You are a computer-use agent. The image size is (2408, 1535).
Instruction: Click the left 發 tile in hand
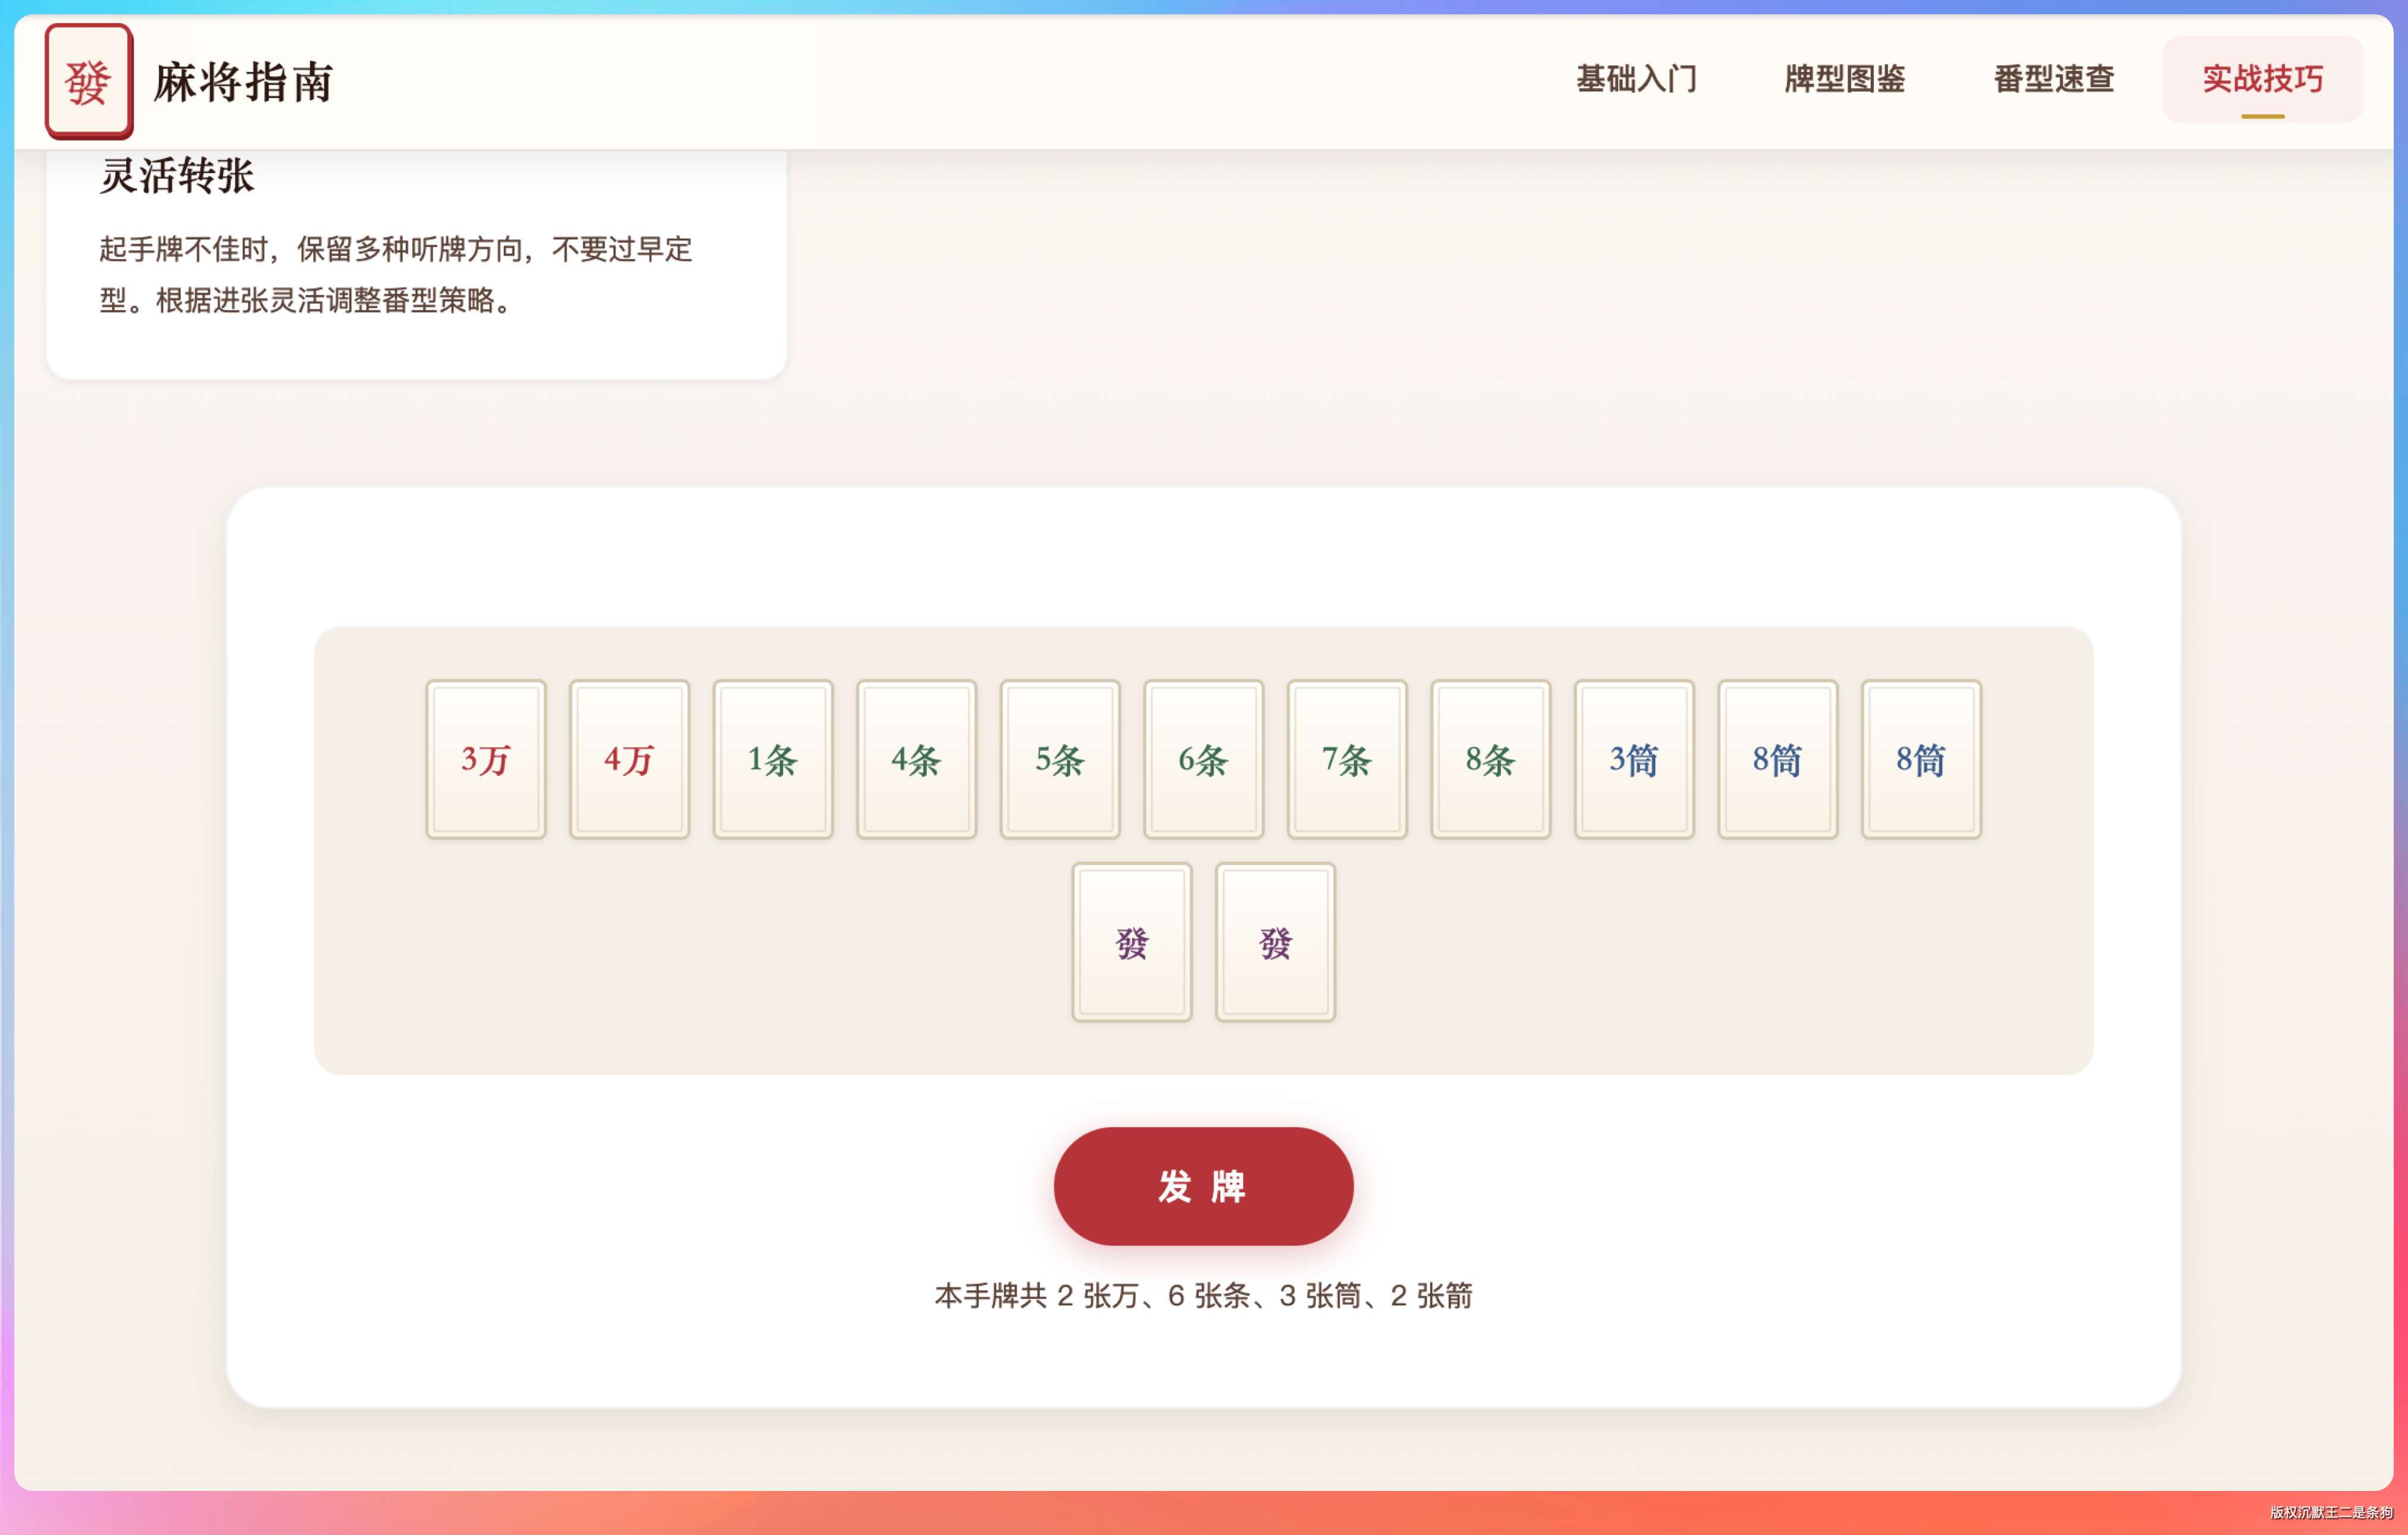pos(1132,942)
